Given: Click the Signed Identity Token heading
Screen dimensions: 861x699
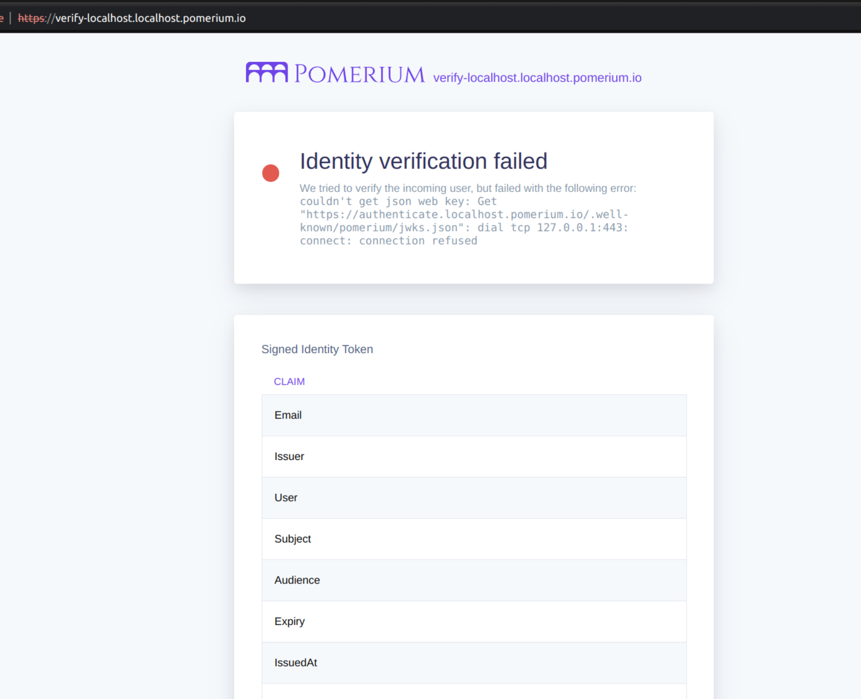Looking at the screenshot, I should click(x=317, y=349).
